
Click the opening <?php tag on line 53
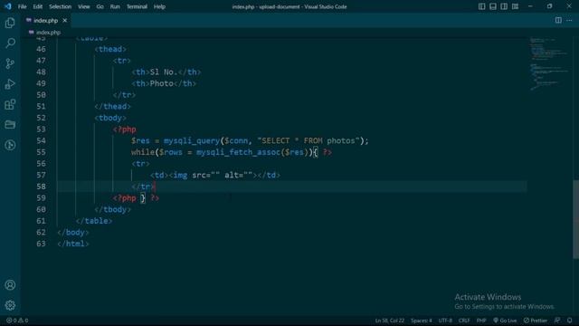pos(125,129)
